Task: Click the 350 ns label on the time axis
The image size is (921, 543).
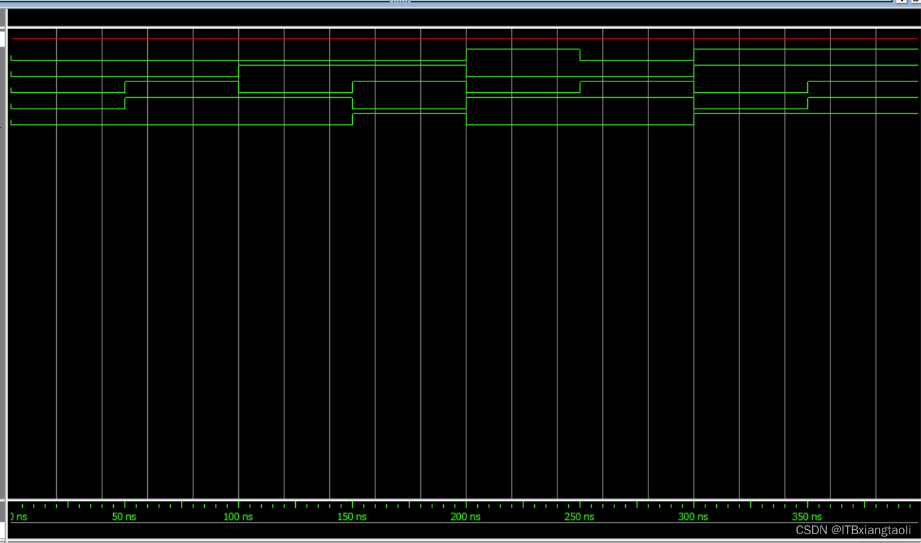Action: coord(807,516)
